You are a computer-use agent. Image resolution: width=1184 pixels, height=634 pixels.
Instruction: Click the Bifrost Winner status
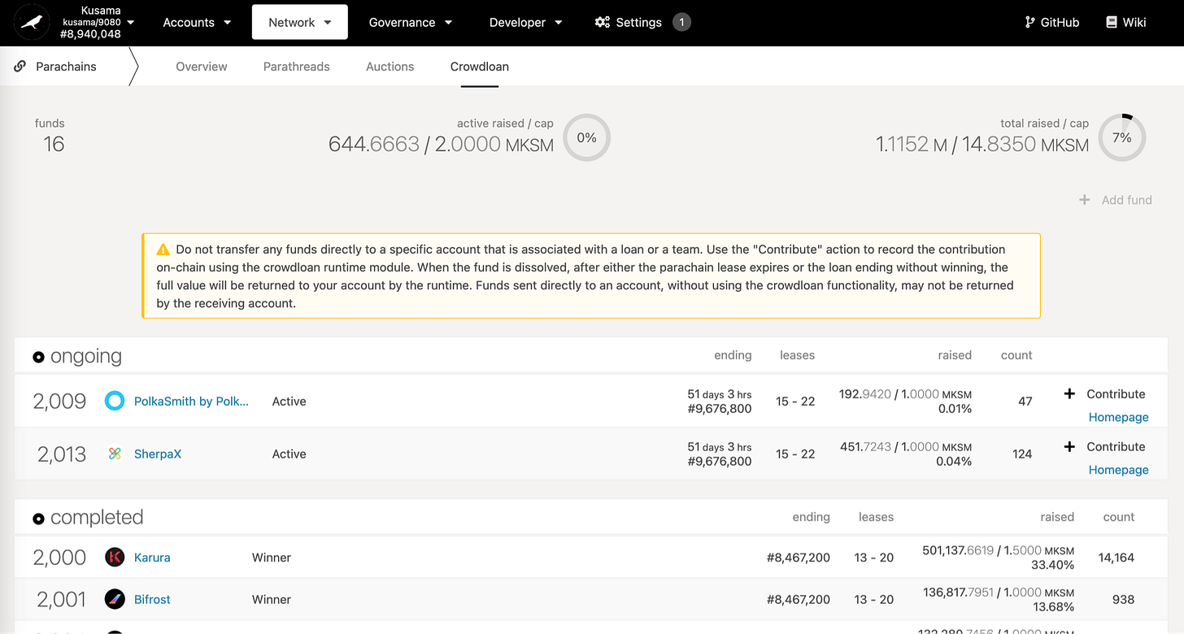(x=272, y=599)
